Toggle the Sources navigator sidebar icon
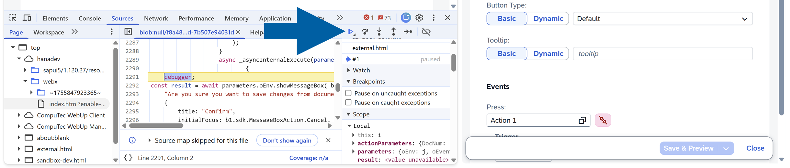Screen dimensions: 790x168 tap(128, 32)
